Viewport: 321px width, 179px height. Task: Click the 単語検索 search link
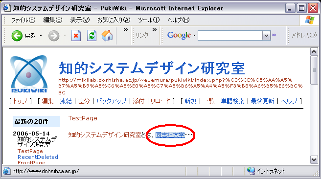[x=232, y=101]
